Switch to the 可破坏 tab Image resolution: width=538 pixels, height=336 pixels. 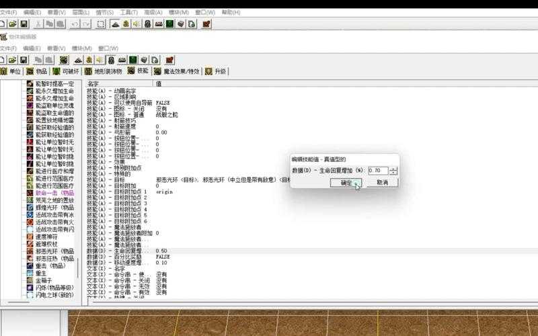[66, 71]
